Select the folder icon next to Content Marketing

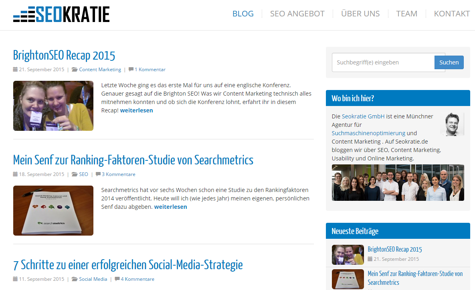coord(74,69)
